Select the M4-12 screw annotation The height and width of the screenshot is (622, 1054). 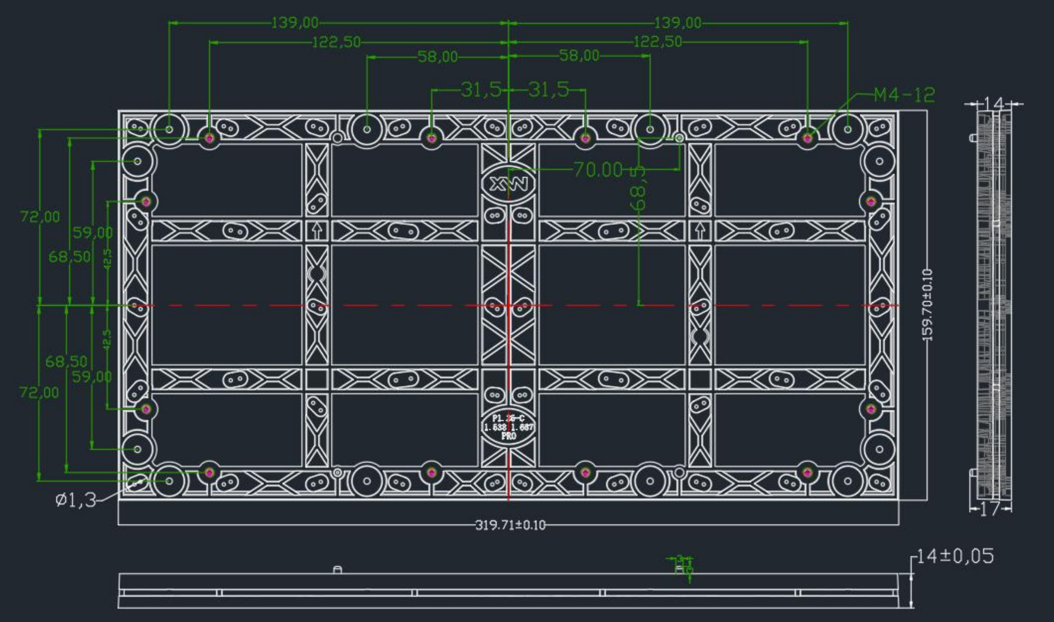click(x=904, y=95)
